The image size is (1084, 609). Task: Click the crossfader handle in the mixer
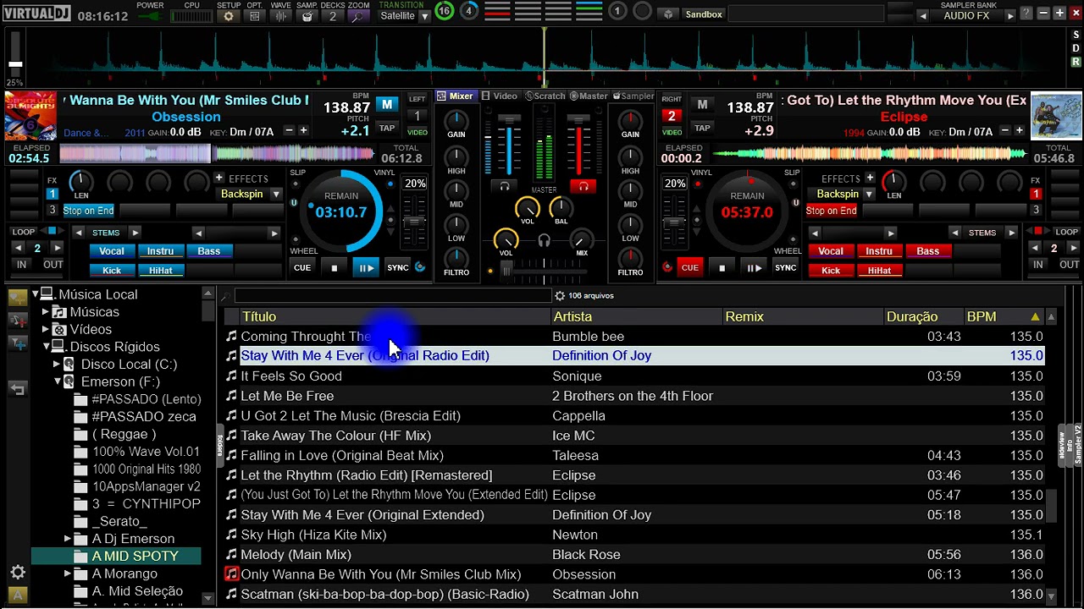tap(506, 271)
